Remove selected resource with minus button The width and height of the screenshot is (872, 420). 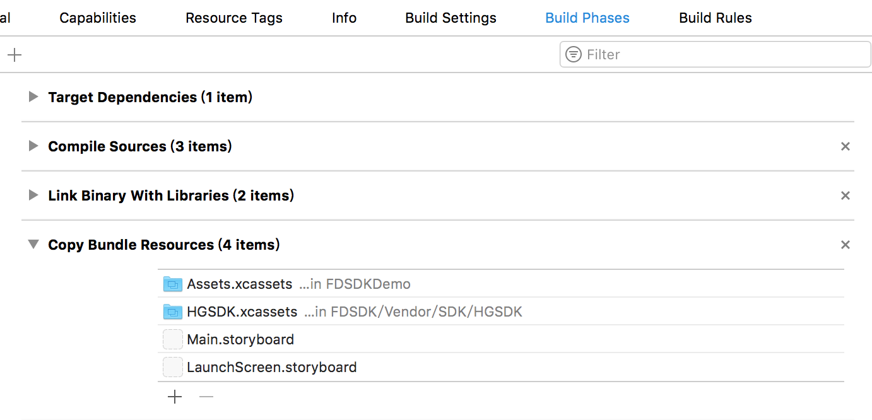coord(206,397)
